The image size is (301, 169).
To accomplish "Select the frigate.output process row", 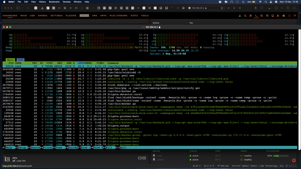I will click(150, 126).
